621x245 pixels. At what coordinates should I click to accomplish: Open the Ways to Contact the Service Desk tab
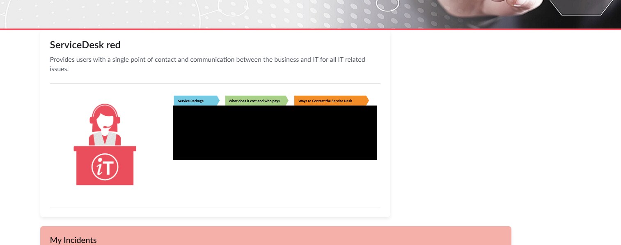tap(325, 101)
